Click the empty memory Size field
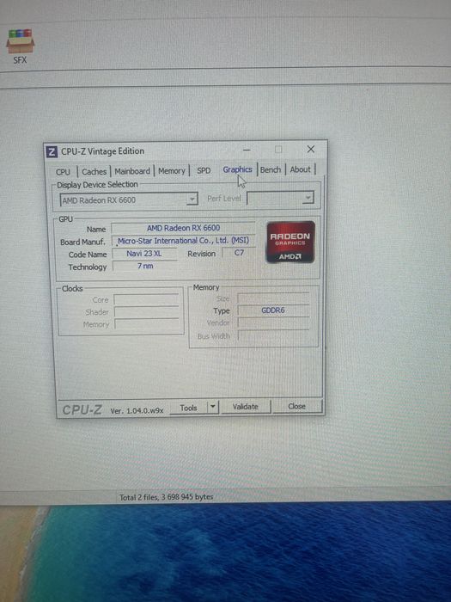Image resolution: width=451 pixels, height=602 pixels. (273, 298)
